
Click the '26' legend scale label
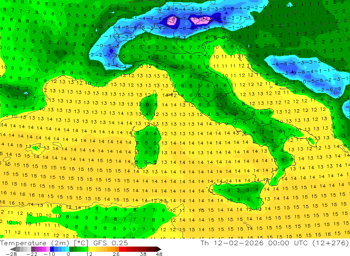click(116, 254)
